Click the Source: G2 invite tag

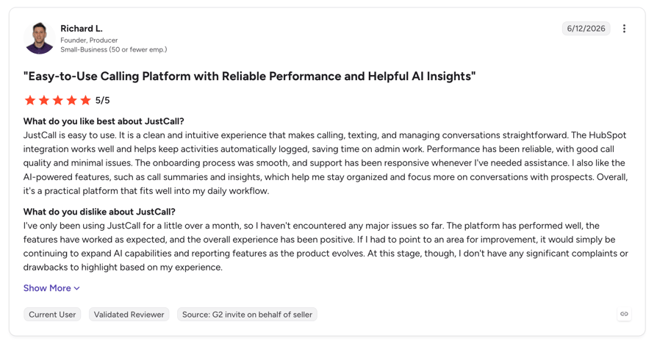247,315
